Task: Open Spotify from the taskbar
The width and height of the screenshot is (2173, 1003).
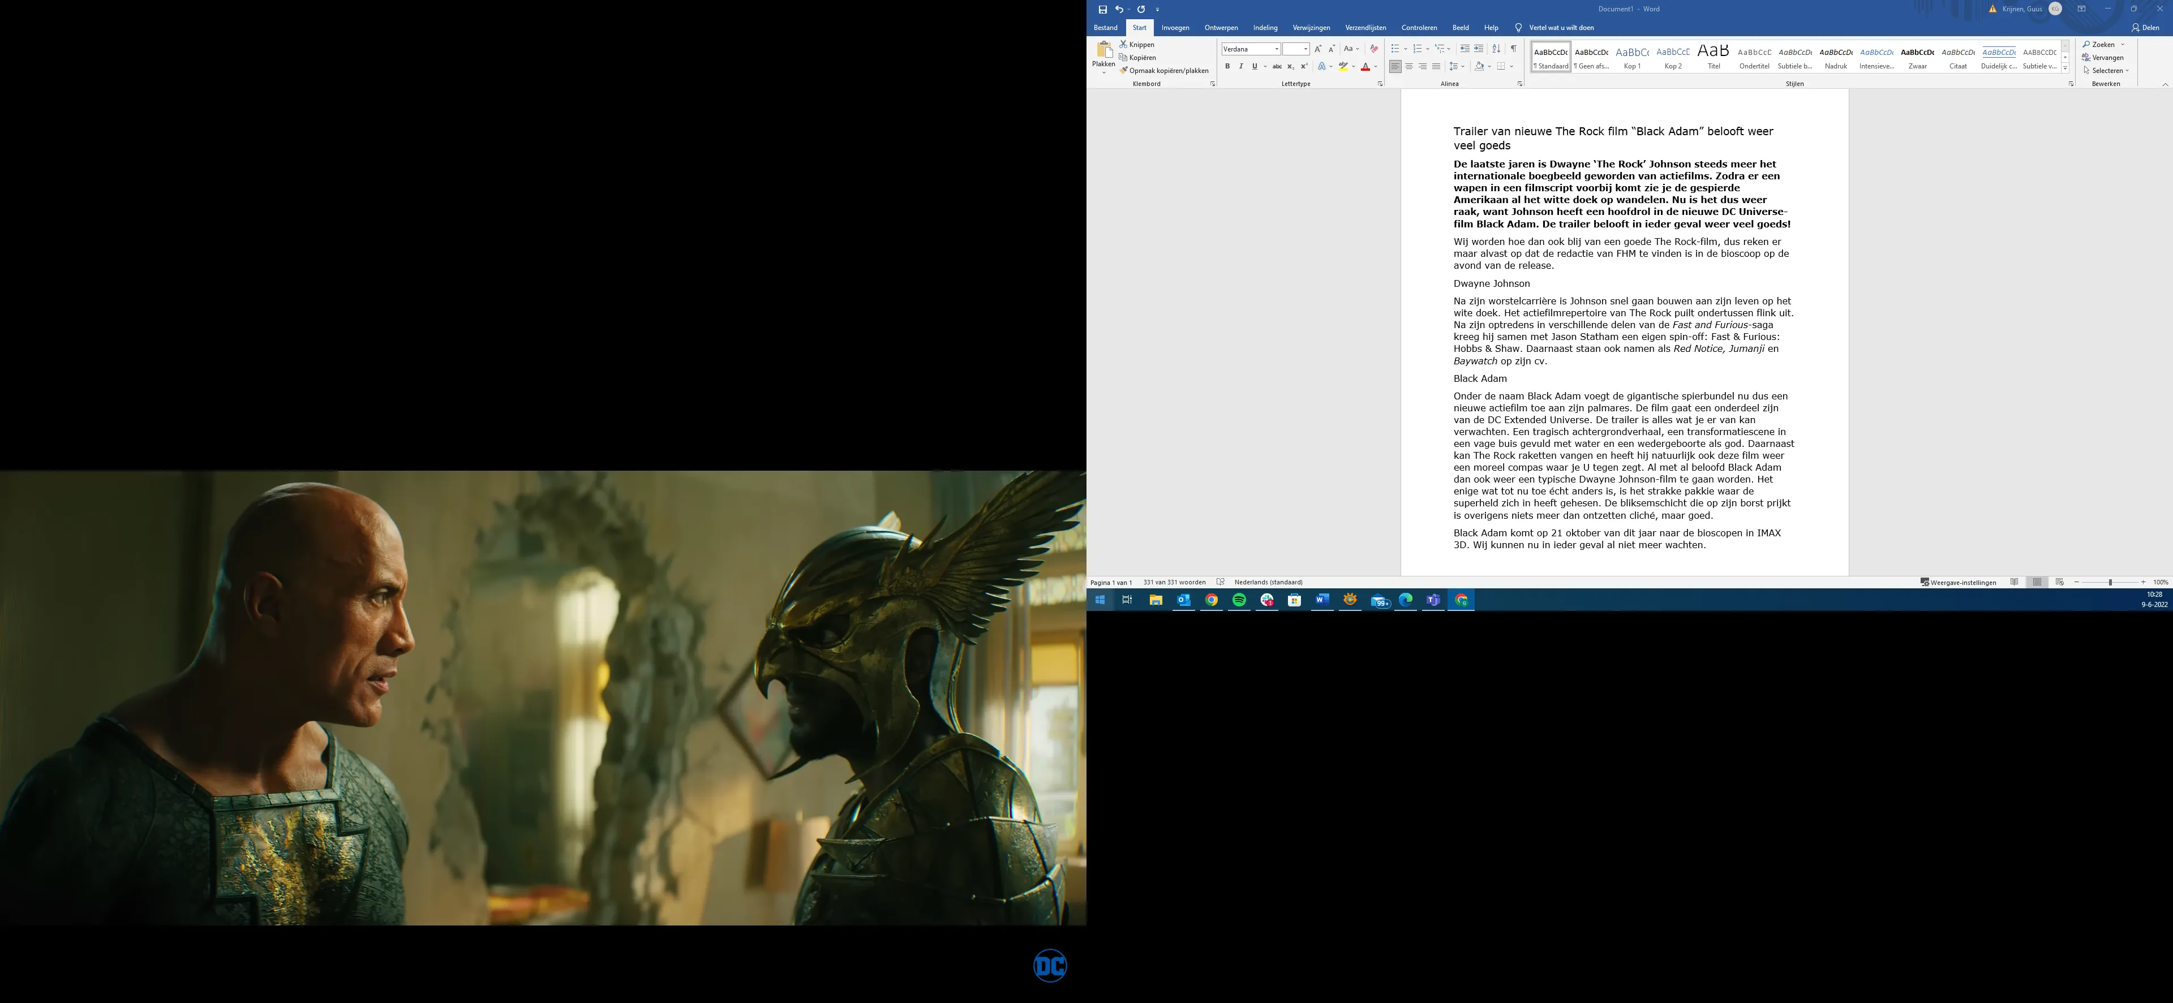Action: pyautogui.click(x=1239, y=600)
